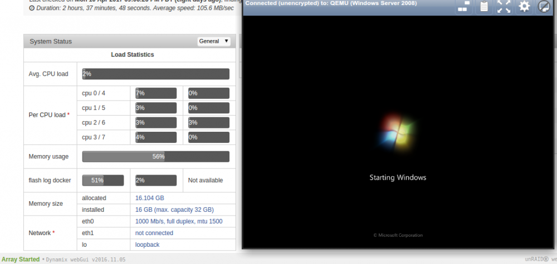This screenshot has height=264, width=557.
Task: Click the cpu 3 load bar showing 4%
Action: (x=156, y=137)
